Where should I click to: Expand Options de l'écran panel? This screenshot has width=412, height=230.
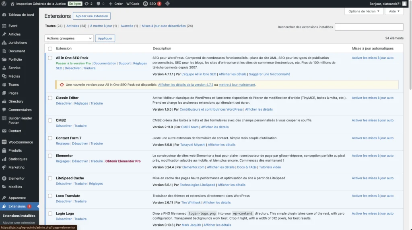coord(364,11)
